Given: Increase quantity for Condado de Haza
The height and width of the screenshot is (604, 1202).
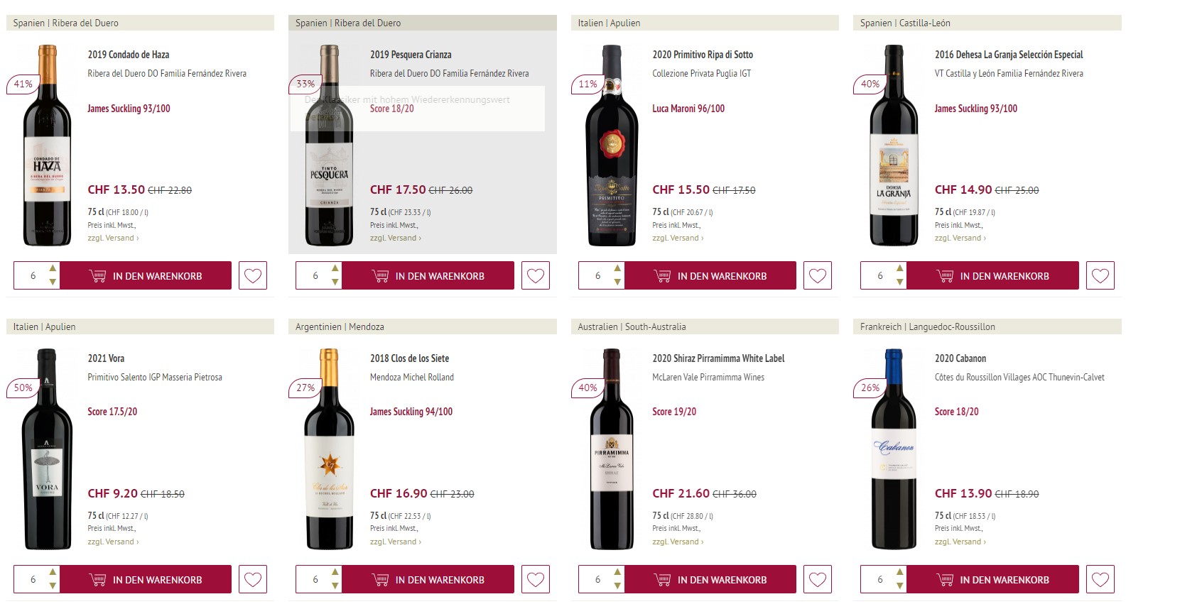Looking at the screenshot, I should coord(53,268).
